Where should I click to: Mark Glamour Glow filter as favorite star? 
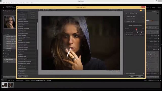pos(18,56)
